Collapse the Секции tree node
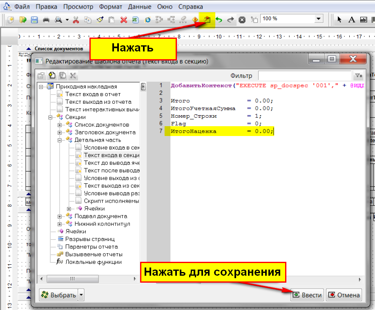Viewport: 375px width, 310px height. [51, 117]
